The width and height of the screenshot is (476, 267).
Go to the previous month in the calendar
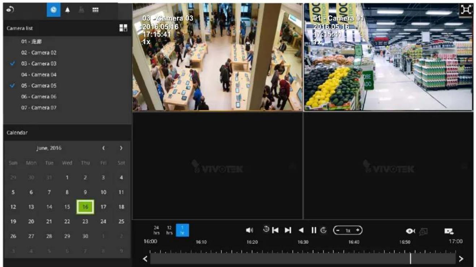point(103,148)
